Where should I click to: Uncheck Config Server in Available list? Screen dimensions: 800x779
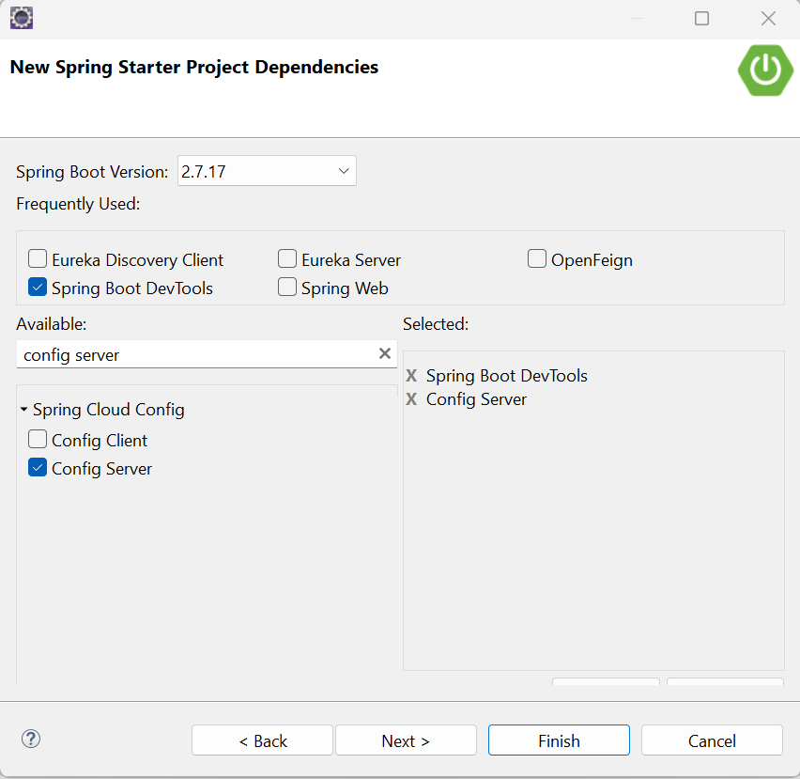coord(38,468)
